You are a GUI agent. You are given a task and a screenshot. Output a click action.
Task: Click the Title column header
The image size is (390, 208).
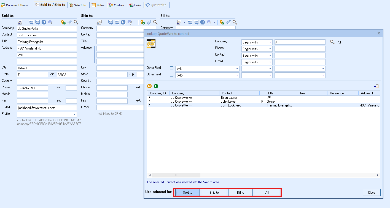280,93
